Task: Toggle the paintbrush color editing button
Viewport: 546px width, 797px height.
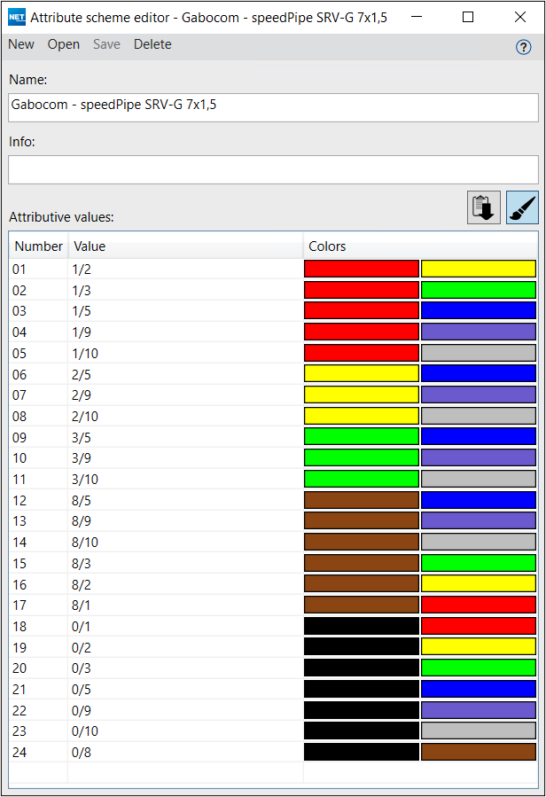Action: click(x=522, y=207)
